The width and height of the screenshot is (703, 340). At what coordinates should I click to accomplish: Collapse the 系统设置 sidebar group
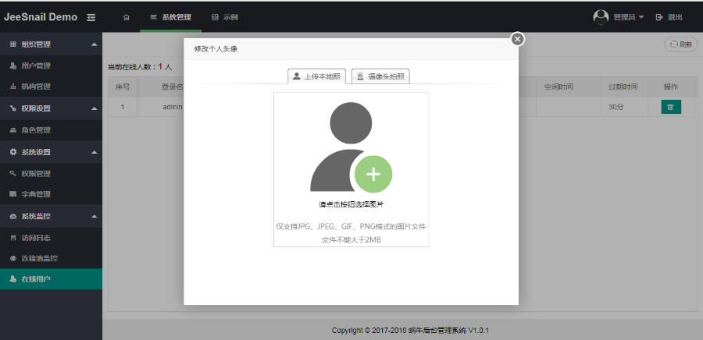[x=51, y=152]
